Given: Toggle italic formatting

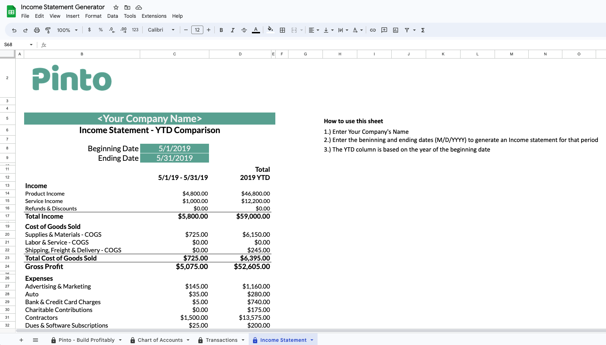Looking at the screenshot, I should point(233,30).
